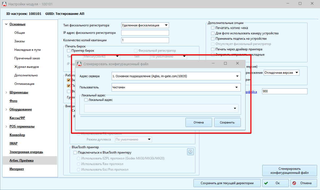Close the configuration file dialog
This screenshot has width=320, height=190.
tap(238, 63)
